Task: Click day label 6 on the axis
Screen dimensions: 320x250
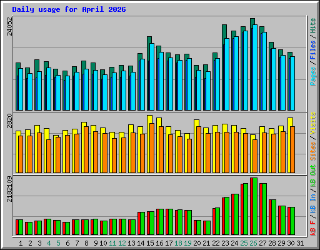Action: click(x=67, y=243)
